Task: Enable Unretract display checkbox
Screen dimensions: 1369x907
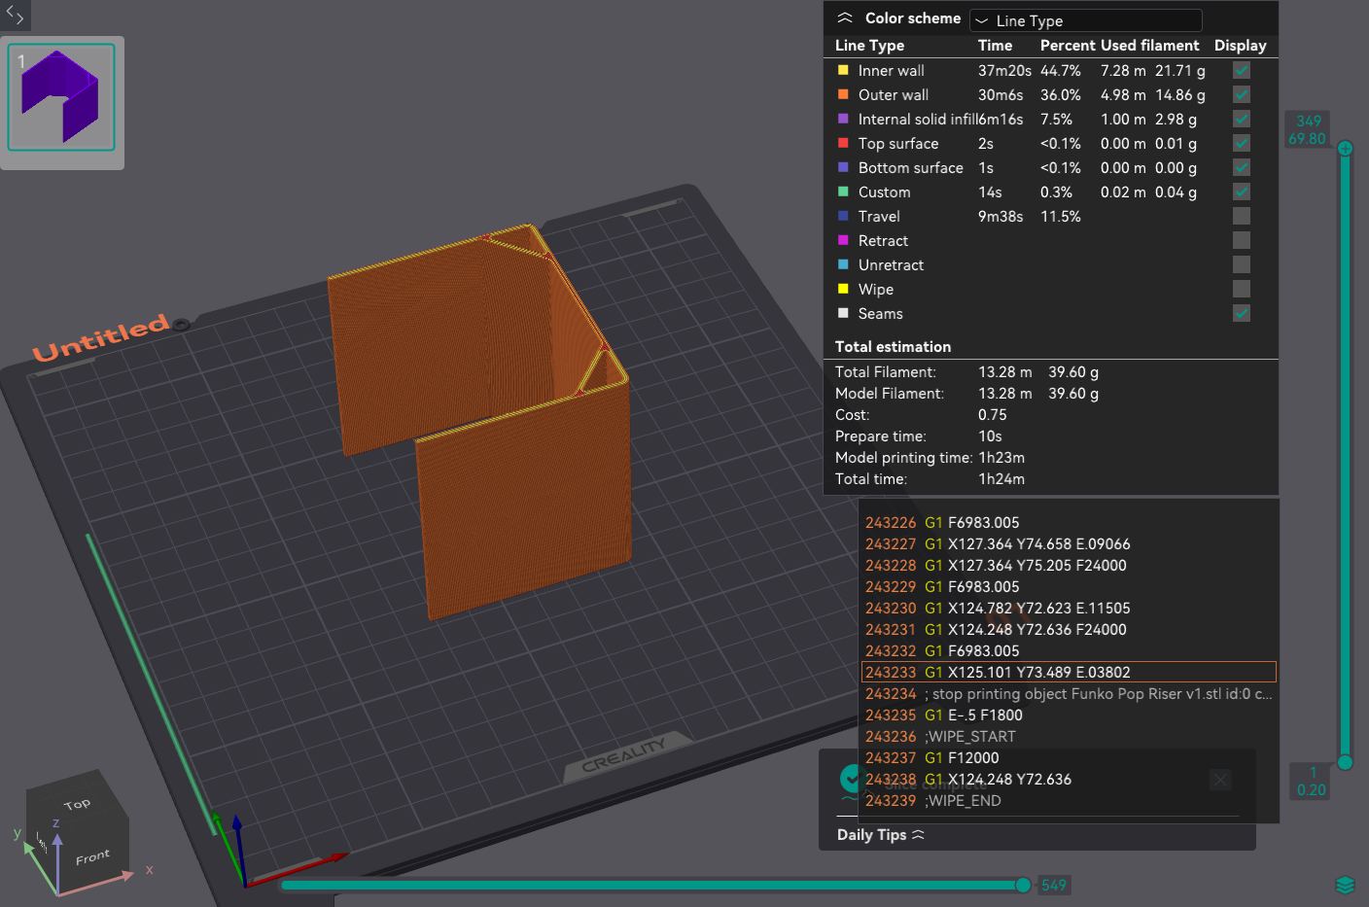Action: pos(1242,264)
